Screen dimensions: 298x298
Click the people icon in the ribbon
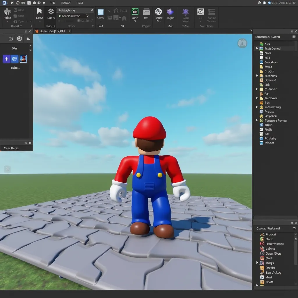click(x=116, y=10)
